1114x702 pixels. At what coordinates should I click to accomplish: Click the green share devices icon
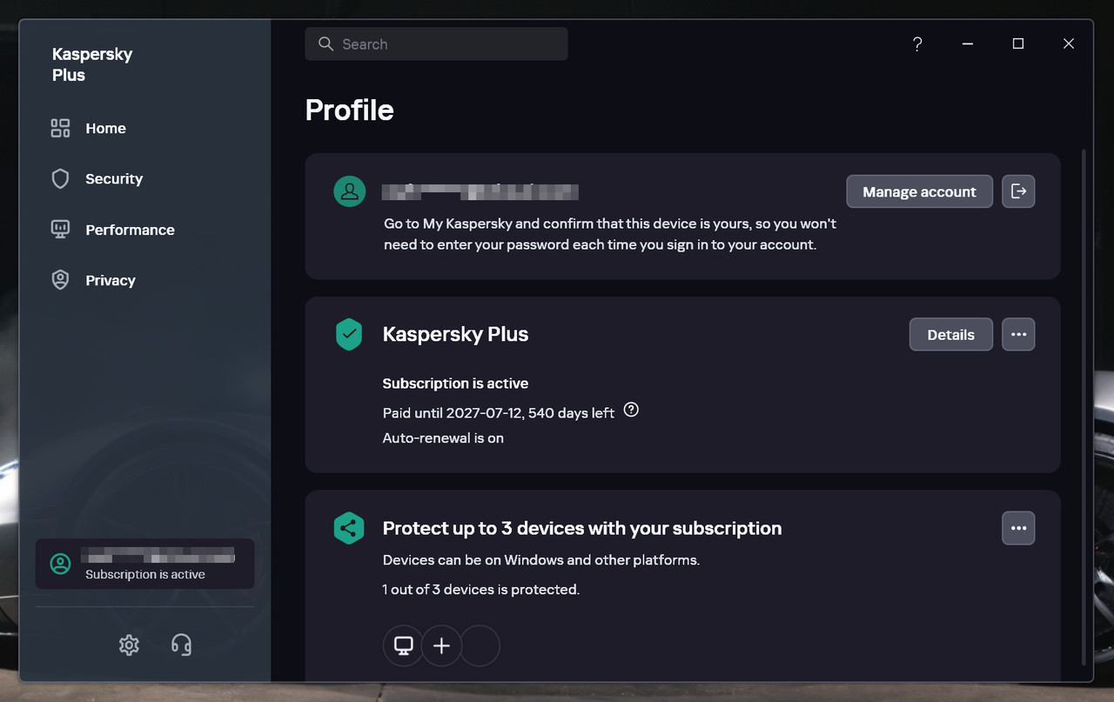pos(349,528)
